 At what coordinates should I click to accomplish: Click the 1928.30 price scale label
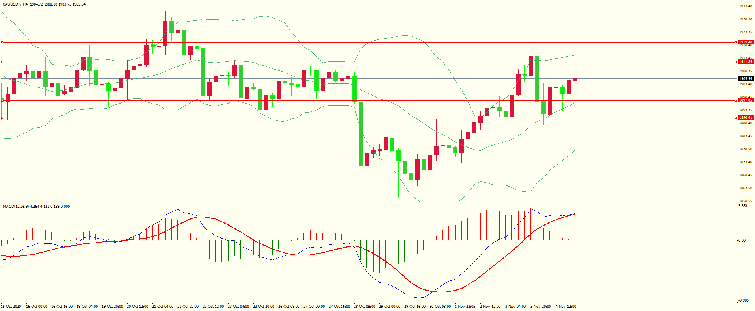(746, 19)
